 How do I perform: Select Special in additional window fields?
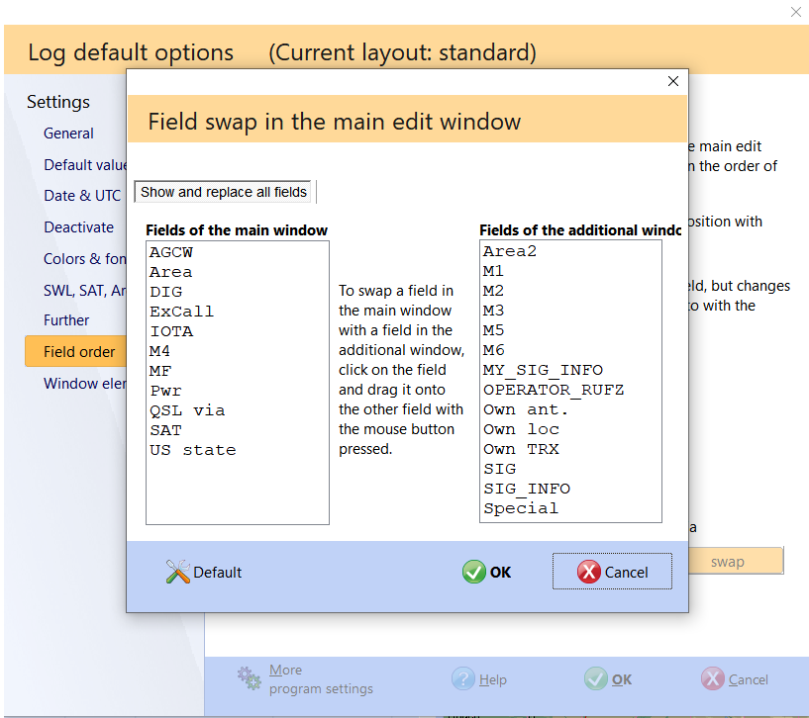pyautogui.click(x=570, y=508)
